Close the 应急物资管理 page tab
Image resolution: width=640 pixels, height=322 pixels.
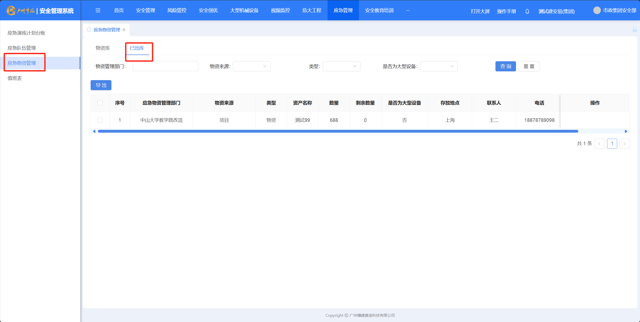click(x=124, y=30)
